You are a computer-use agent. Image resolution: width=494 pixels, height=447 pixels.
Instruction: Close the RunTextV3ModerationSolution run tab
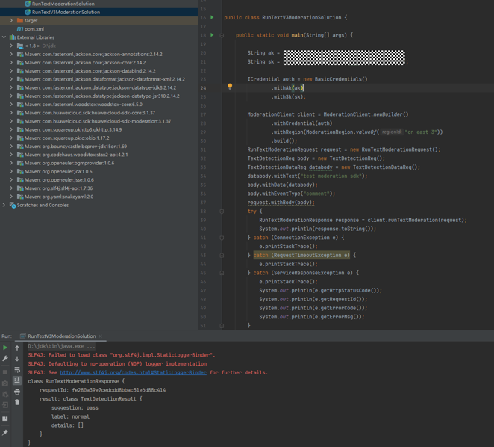click(101, 336)
